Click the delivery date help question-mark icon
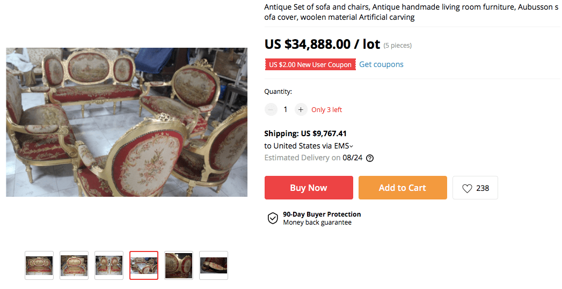Image resolution: width=562 pixels, height=289 pixels. [370, 158]
